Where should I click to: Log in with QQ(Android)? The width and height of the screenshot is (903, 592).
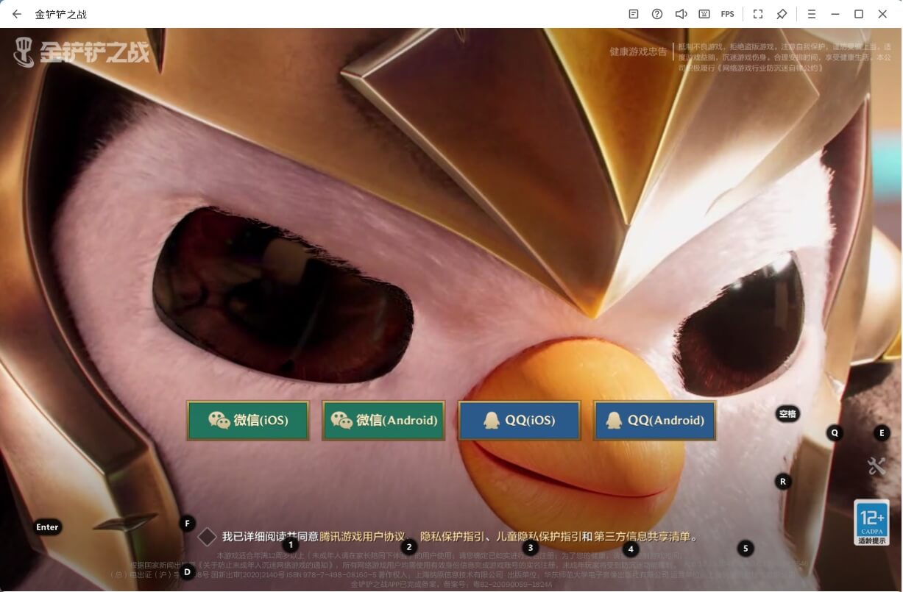click(654, 421)
